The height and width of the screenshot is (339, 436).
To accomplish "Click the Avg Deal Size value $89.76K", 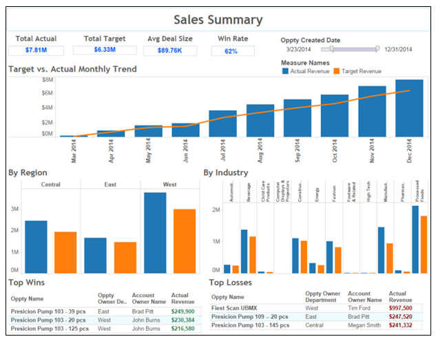I will coord(170,50).
